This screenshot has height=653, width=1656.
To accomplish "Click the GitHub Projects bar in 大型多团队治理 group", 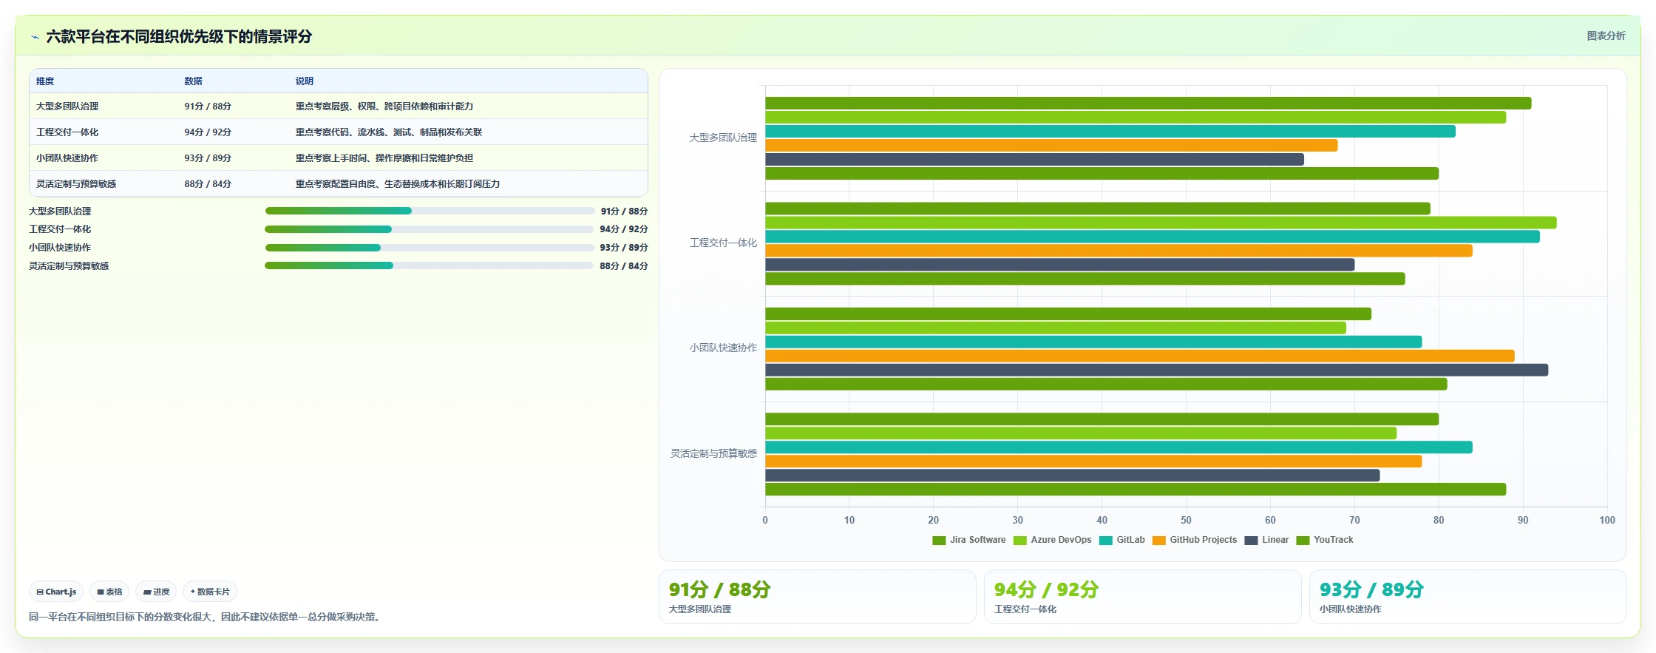I will point(1051,146).
